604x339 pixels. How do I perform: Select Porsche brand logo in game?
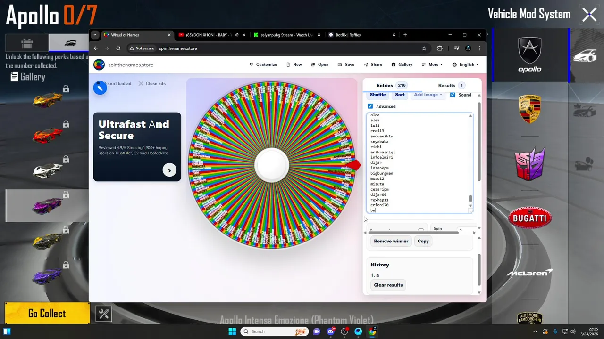tap(530, 109)
